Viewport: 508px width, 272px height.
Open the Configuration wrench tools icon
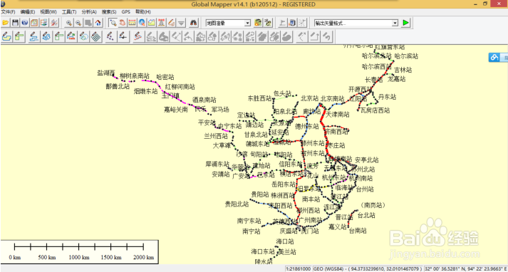click(54, 23)
